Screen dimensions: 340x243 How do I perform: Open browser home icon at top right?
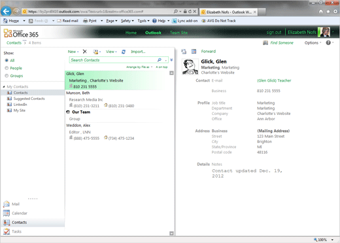[321, 12]
